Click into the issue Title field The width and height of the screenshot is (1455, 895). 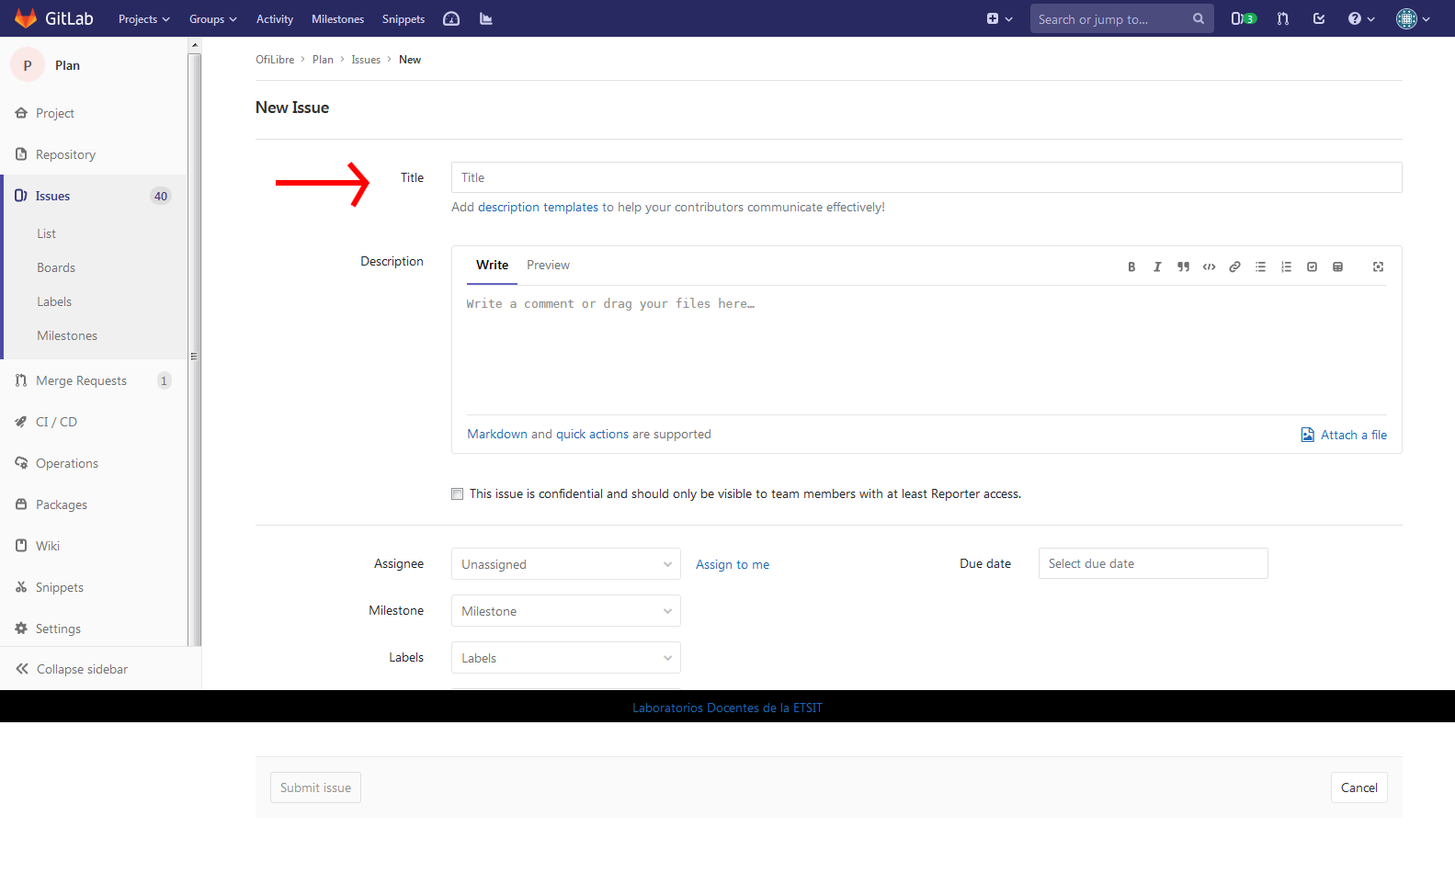tap(926, 178)
